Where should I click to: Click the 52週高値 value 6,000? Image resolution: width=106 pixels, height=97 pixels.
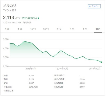point(82,83)
